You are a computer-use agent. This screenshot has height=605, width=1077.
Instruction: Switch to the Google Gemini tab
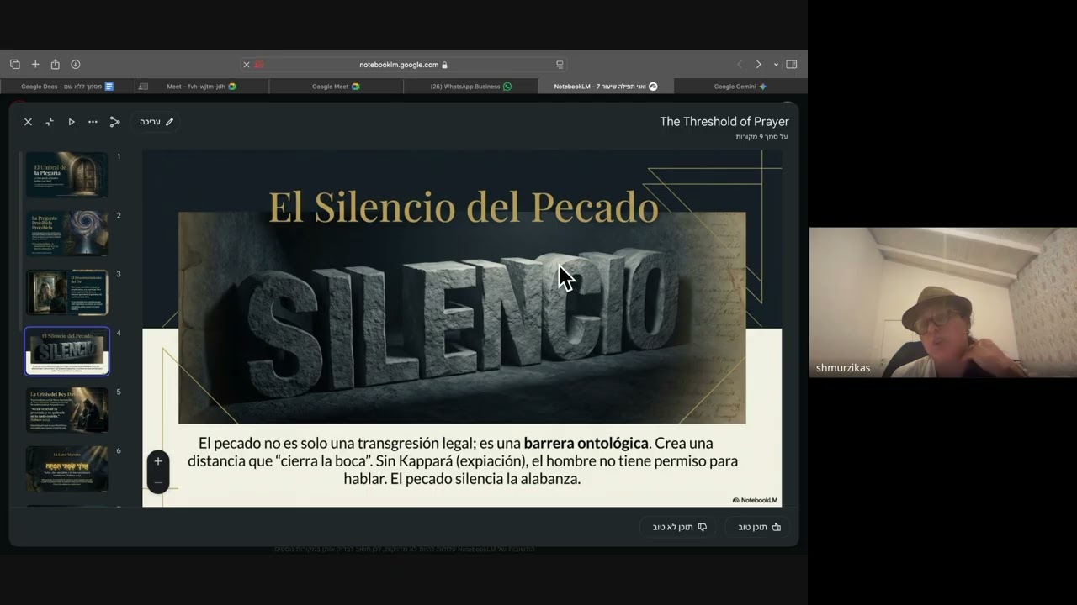click(x=740, y=87)
